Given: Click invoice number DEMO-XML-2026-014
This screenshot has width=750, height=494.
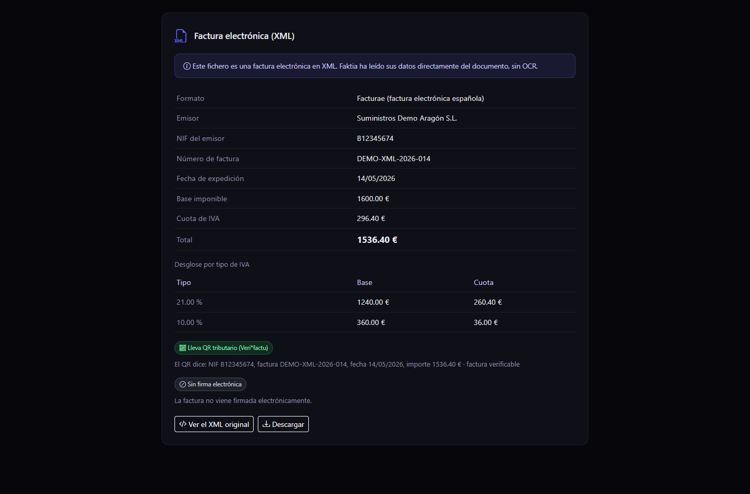Looking at the screenshot, I should pos(394,159).
